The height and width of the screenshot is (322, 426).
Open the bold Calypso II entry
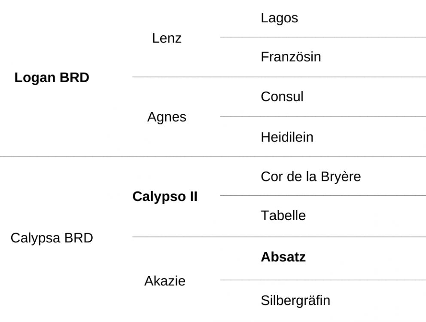[x=164, y=197]
